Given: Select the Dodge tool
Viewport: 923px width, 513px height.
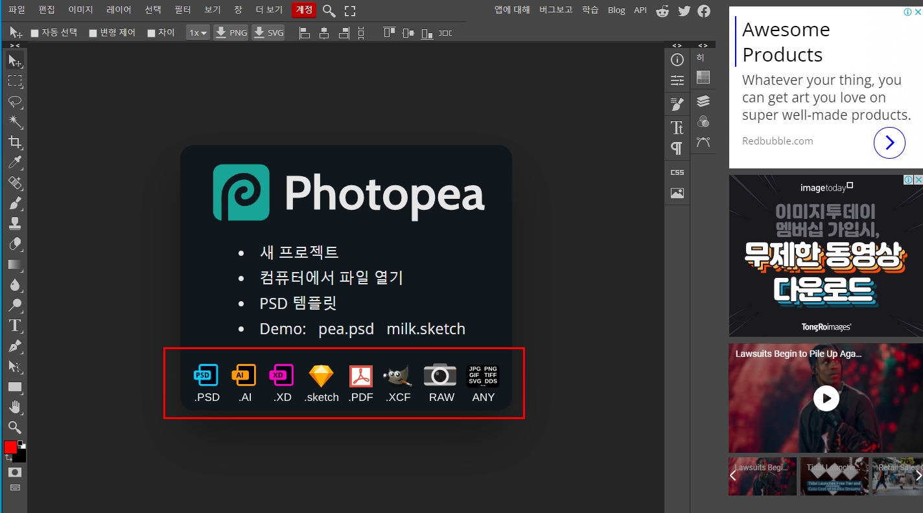Looking at the screenshot, I should point(14,305).
